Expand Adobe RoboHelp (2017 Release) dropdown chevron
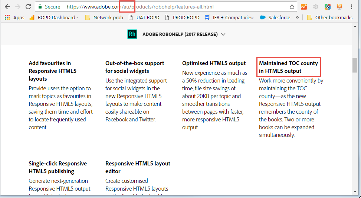The width and height of the screenshot is (361, 198). (223, 34)
